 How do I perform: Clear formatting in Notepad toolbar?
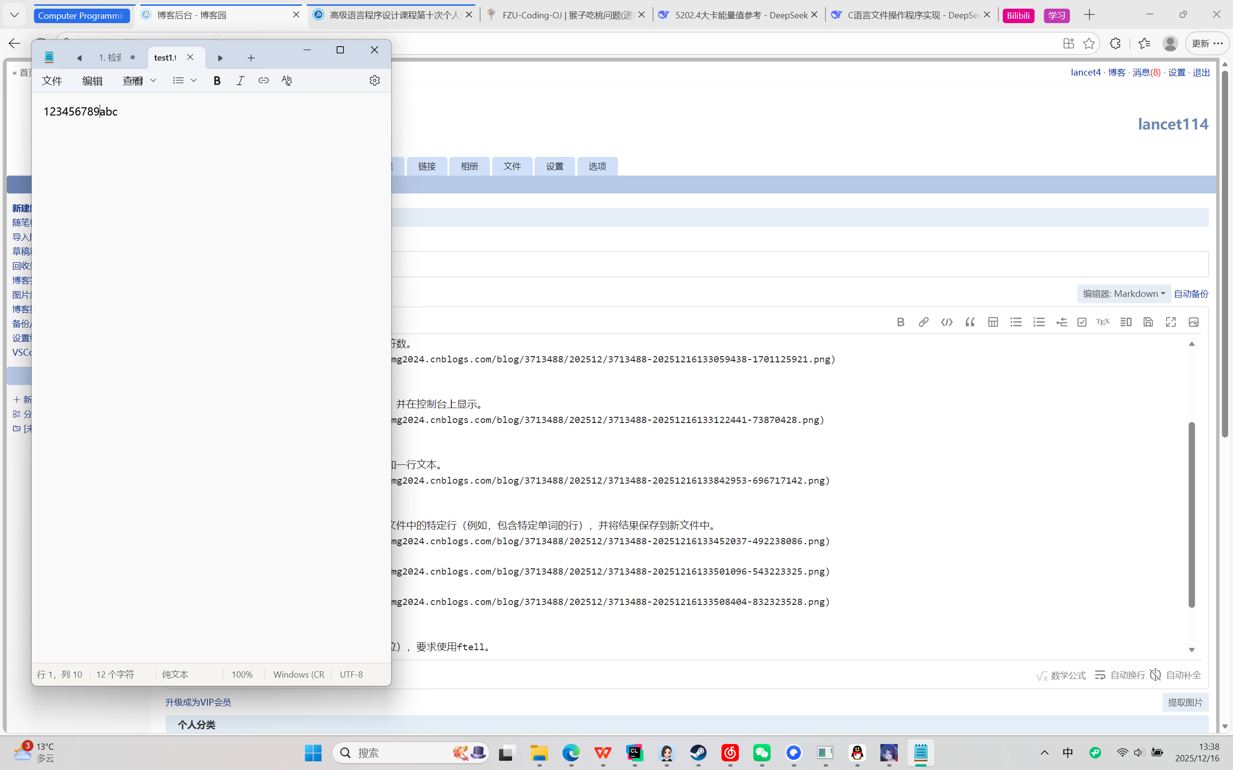click(287, 80)
